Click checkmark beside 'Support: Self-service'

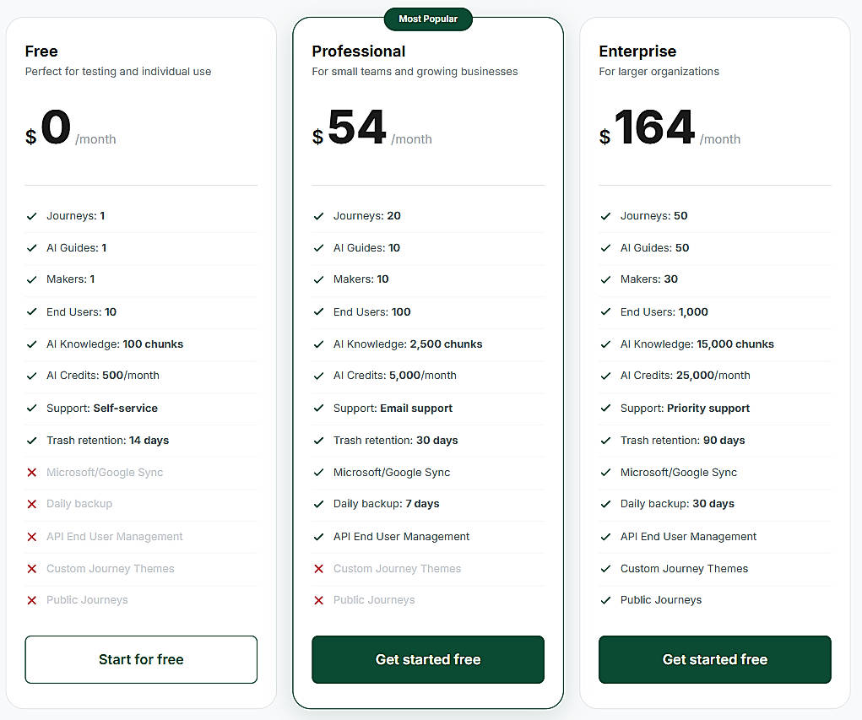click(32, 408)
